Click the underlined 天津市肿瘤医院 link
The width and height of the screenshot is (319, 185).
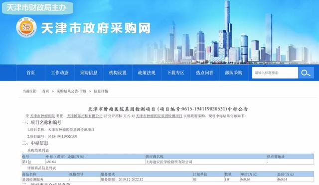[42, 116]
